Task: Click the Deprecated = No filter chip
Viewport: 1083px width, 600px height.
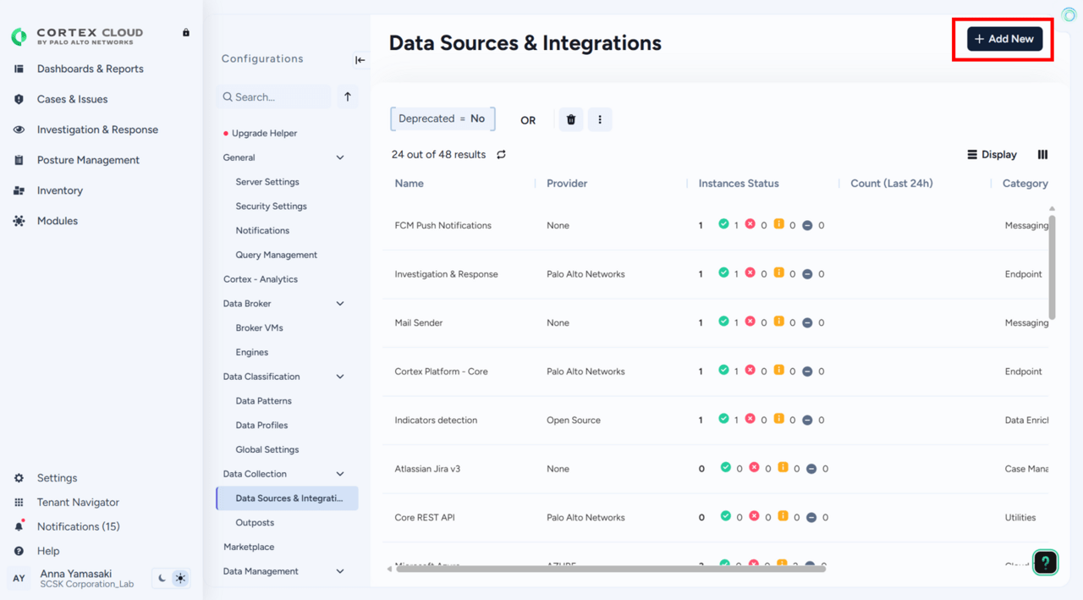Action: pyautogui.click(x=443, y=119)
